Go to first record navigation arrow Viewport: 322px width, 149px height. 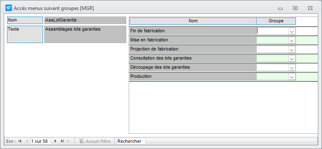pos(20,141)
